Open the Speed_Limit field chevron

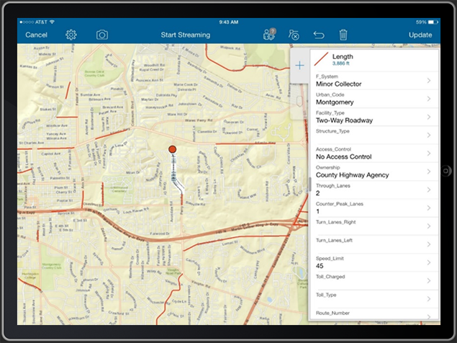429,262
